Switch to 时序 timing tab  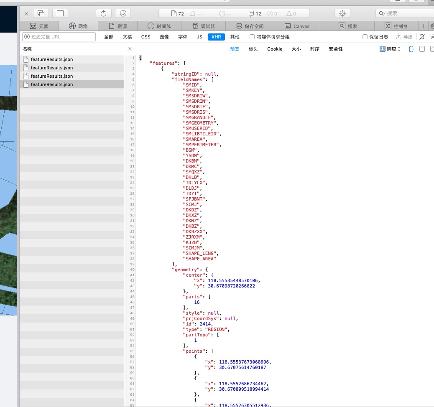click(315, 49)
